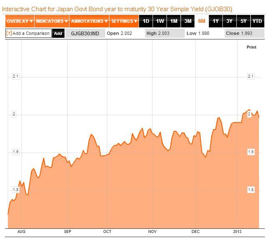The image size is (266, 240).
Task: Switch to the 1Y chart view
Action: (215, 21)
